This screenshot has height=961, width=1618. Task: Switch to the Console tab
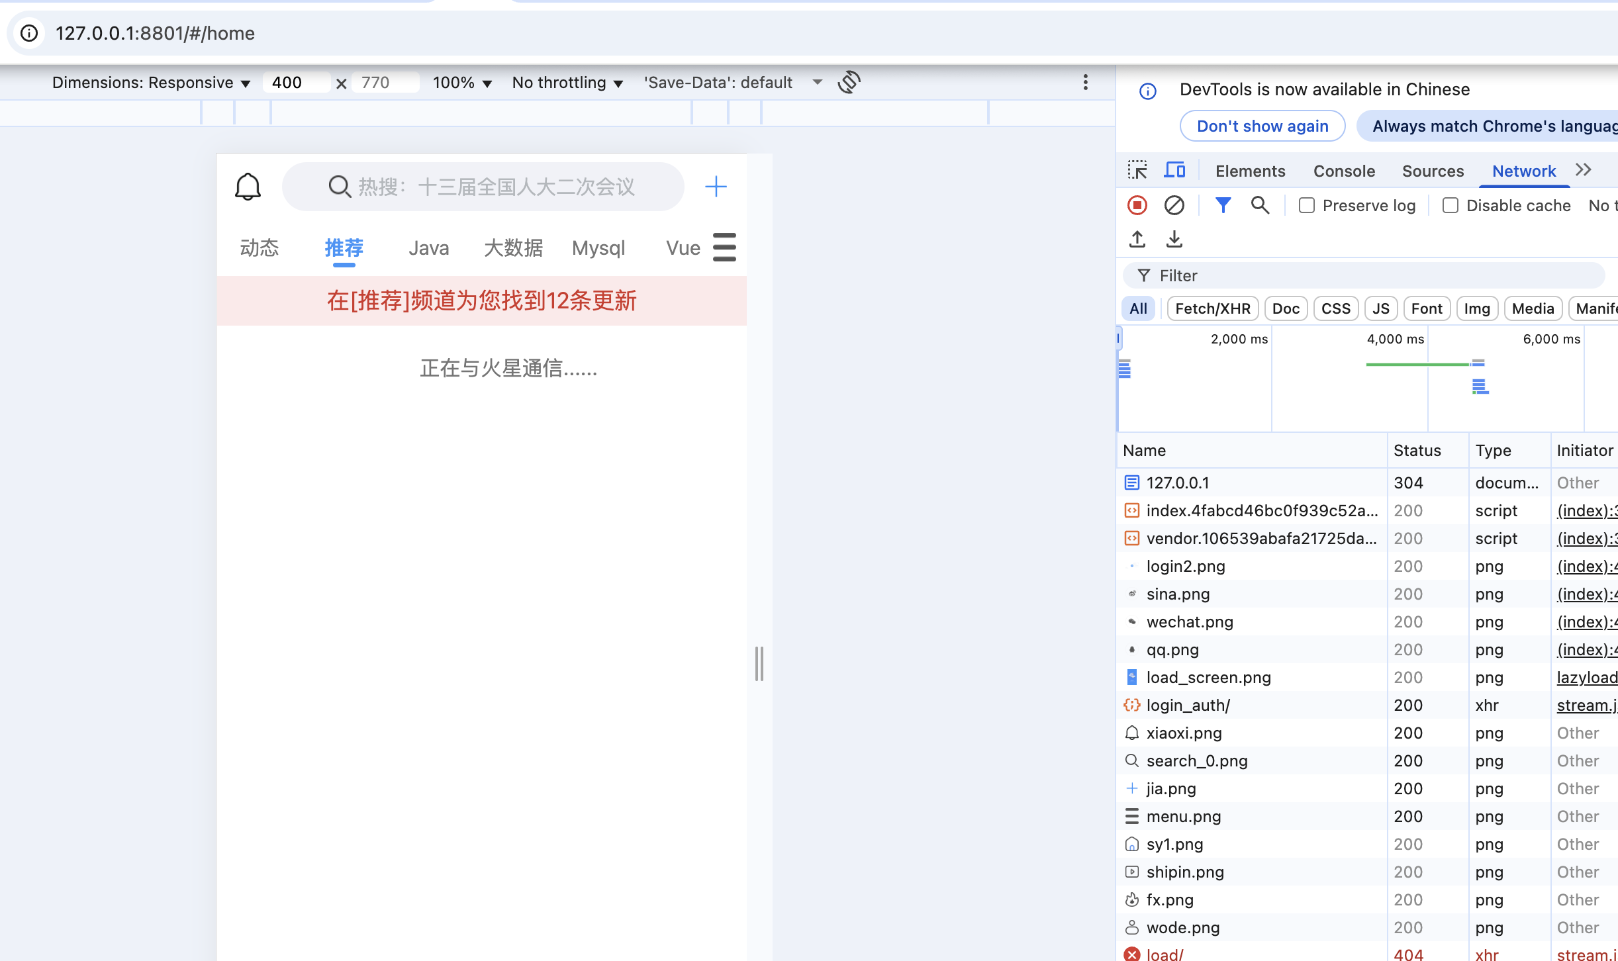1344,171
